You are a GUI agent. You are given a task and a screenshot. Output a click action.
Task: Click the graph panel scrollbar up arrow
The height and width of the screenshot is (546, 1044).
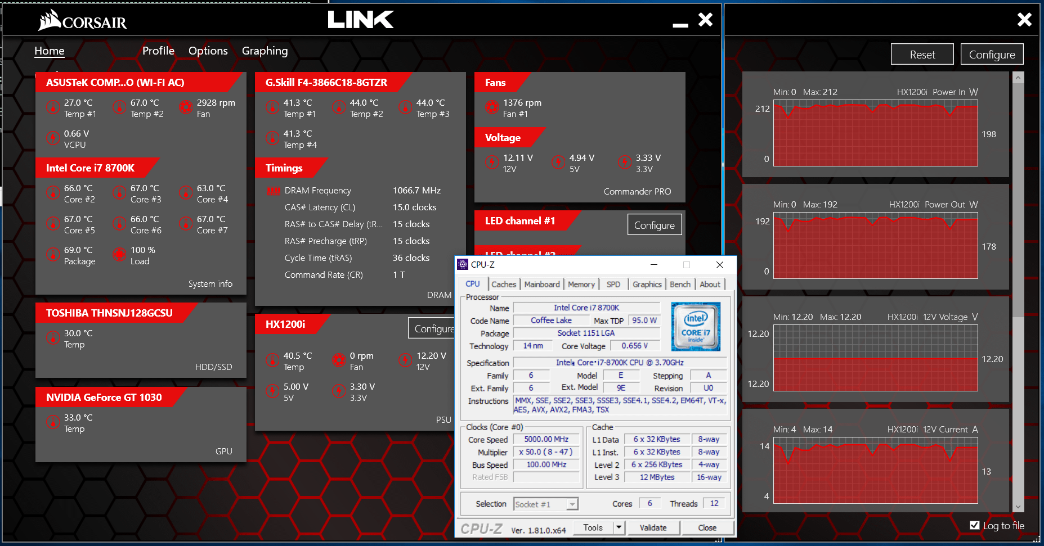1018,78
